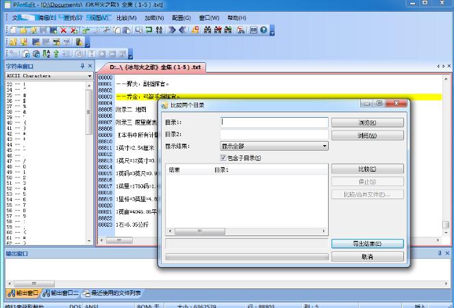
Task: Click the 取消 cancel button
Action: (x=368, y=257)
